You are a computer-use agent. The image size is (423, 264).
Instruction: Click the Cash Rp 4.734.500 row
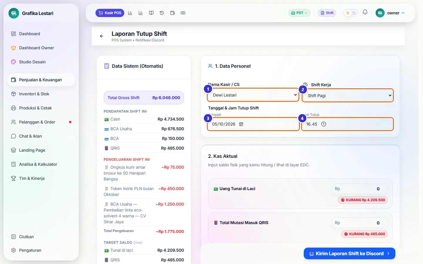[144, 119]
